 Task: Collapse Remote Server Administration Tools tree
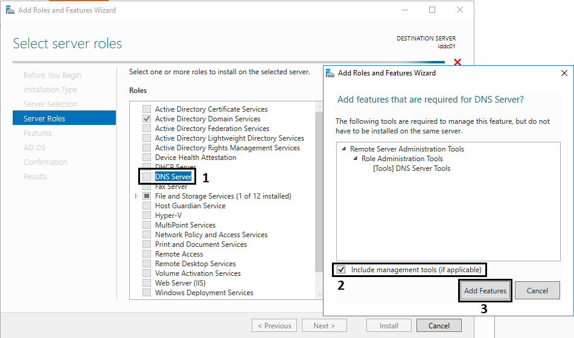coord(343,148)
